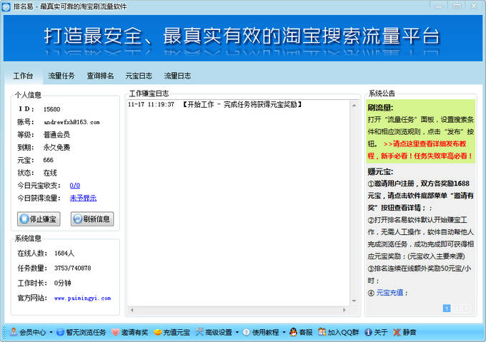Switch to the 工作台 tab
The image size is (486, 342).
24,76
